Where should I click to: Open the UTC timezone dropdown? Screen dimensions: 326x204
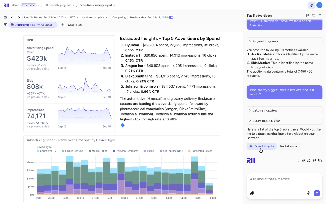tap(74, 17)
